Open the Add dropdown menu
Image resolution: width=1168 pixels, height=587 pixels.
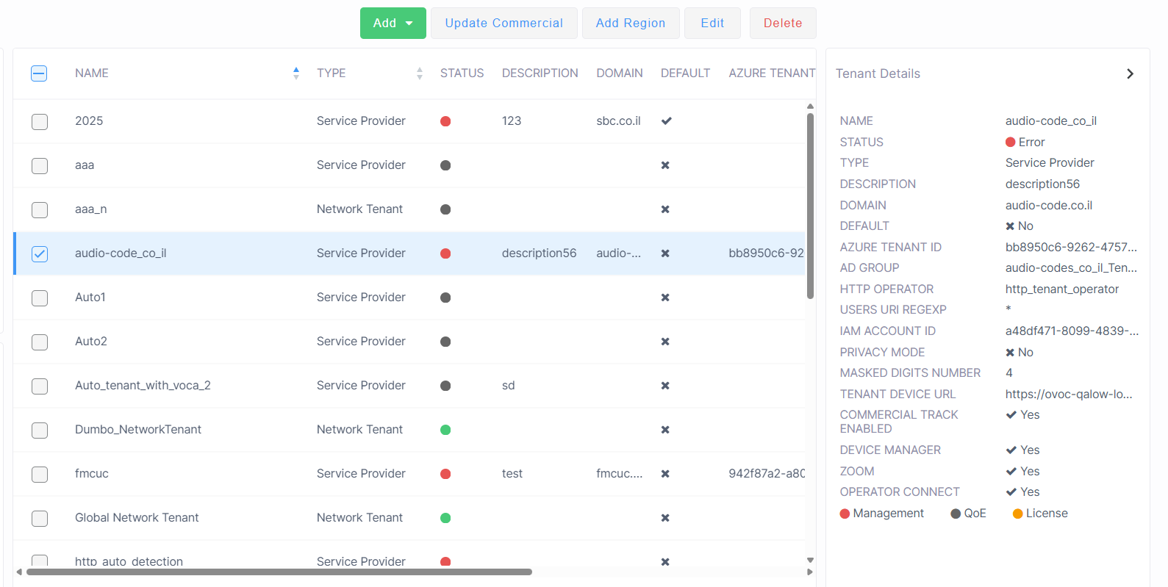[x=393, y=24]
